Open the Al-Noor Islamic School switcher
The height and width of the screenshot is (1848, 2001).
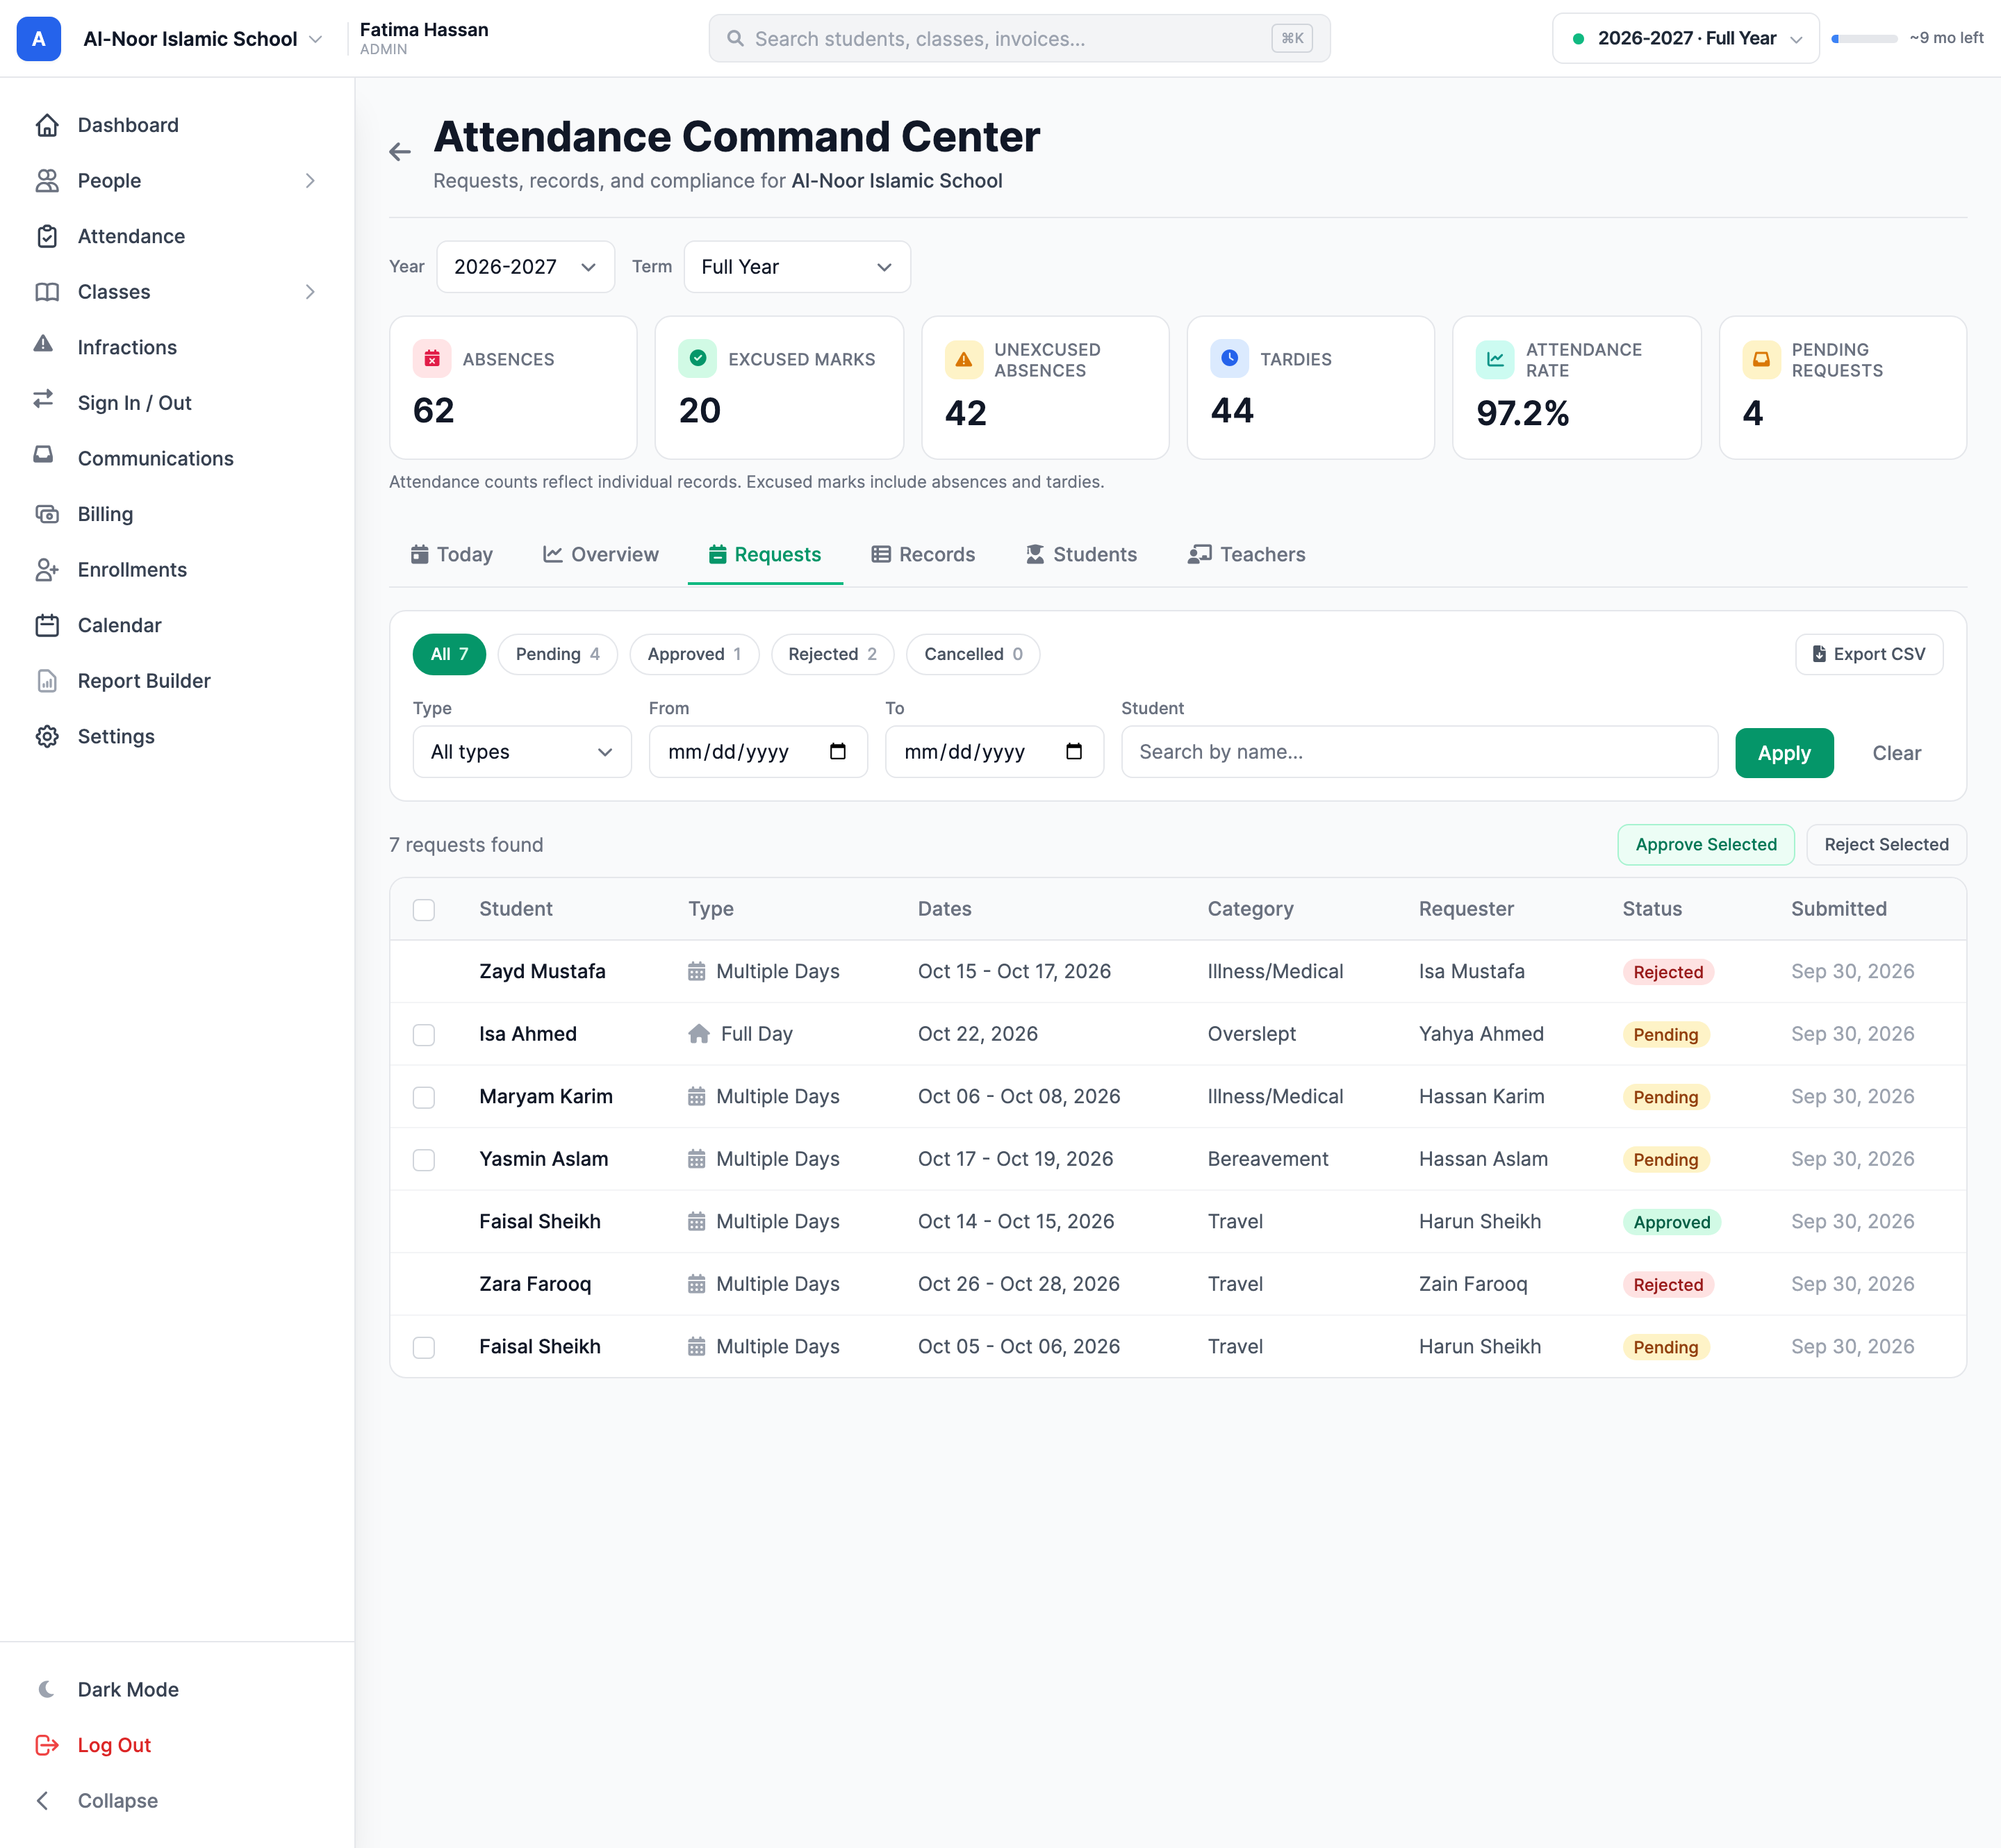pos(202,39)
